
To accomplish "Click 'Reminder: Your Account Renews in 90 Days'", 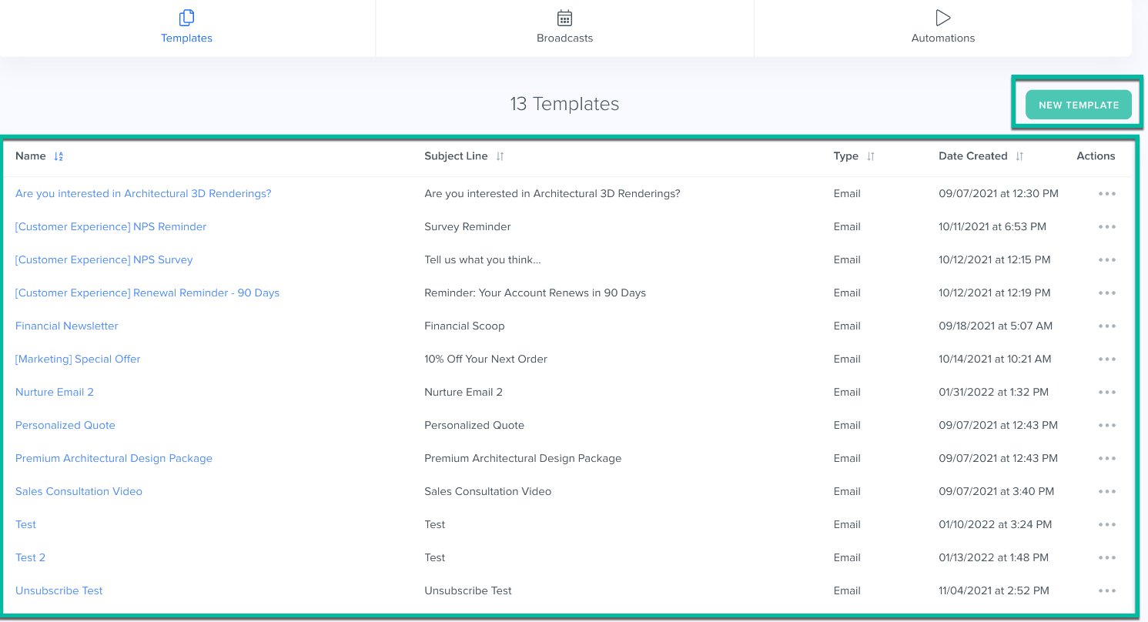I will [x=535, y=293].
